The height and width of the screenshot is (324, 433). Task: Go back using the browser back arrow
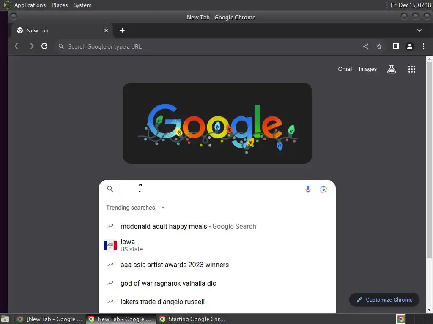17,46
